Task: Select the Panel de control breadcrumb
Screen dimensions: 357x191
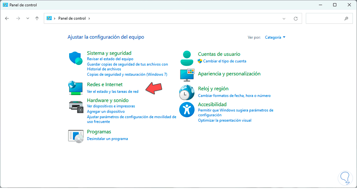Action: (72, 18)
